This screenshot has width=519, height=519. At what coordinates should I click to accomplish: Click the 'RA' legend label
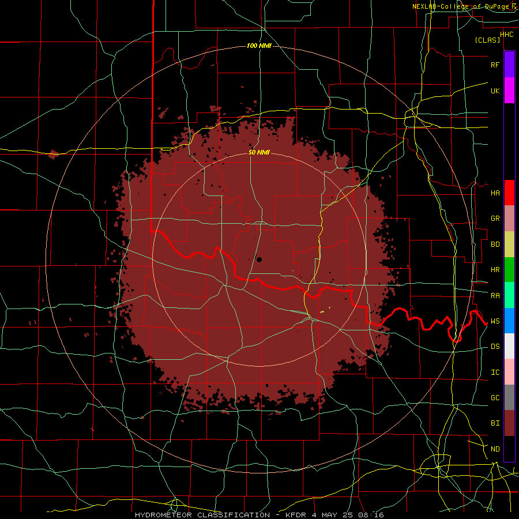[x=495, y=296]
